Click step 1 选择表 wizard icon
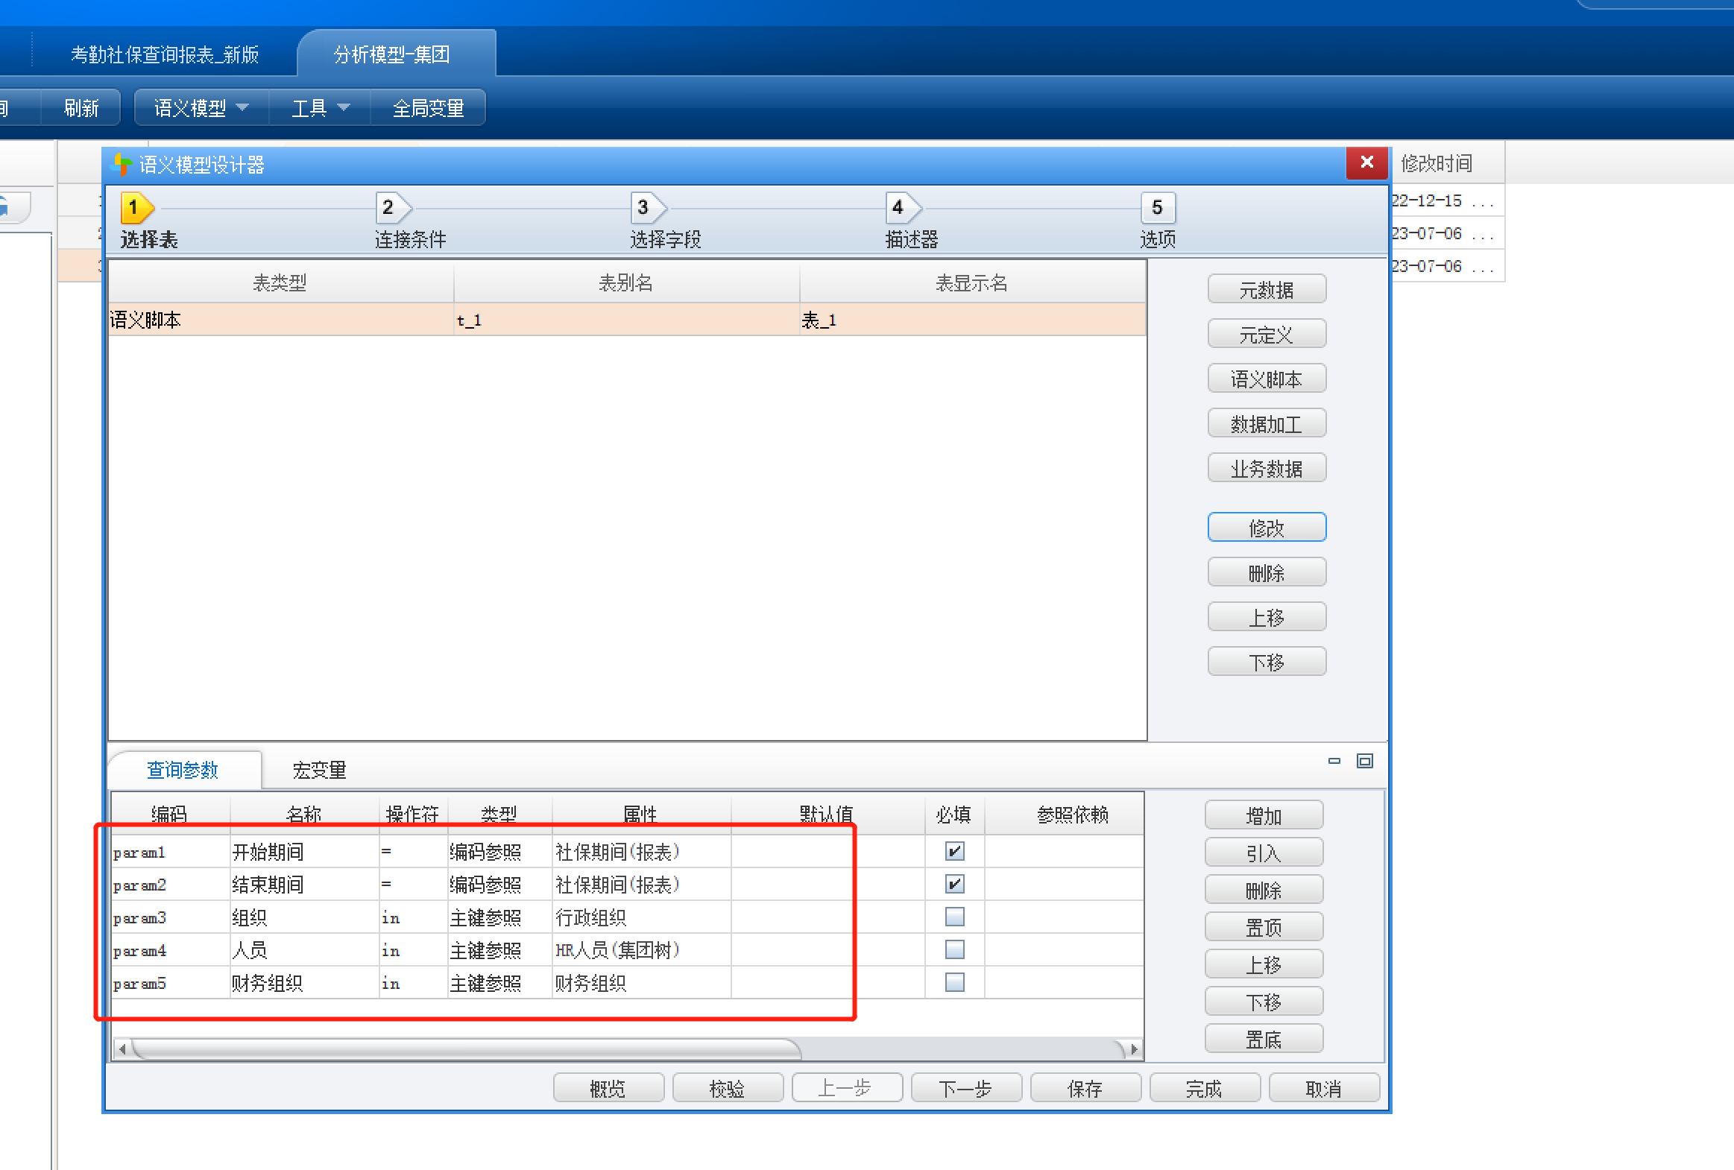The image size is (1734, 1170). click(137, 207)
